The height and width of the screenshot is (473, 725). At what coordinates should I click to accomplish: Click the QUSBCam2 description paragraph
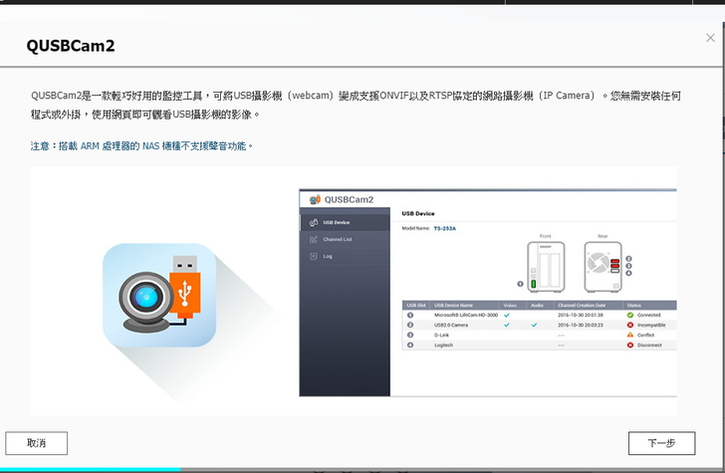coord(356,105)
